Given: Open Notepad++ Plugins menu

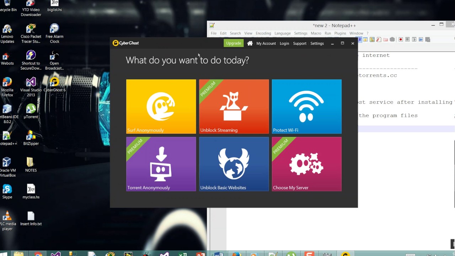Looking at the screenshot, I should point(340,33).
